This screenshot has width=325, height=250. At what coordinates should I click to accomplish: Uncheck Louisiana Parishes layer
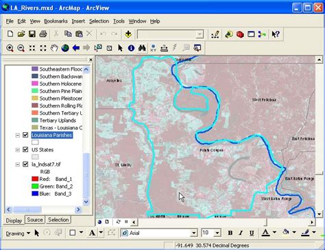(25, 135)
